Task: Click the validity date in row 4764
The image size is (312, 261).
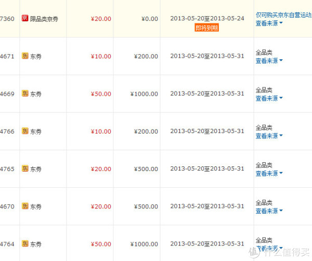Action: (x=207, y=244)
